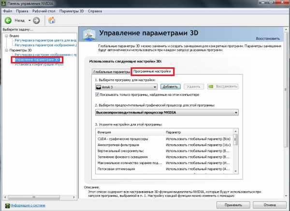Viewport: 290px width, 211px height.
Task: Open the preferred graphics processor dropdown
Action: click(x=167, y=112)
